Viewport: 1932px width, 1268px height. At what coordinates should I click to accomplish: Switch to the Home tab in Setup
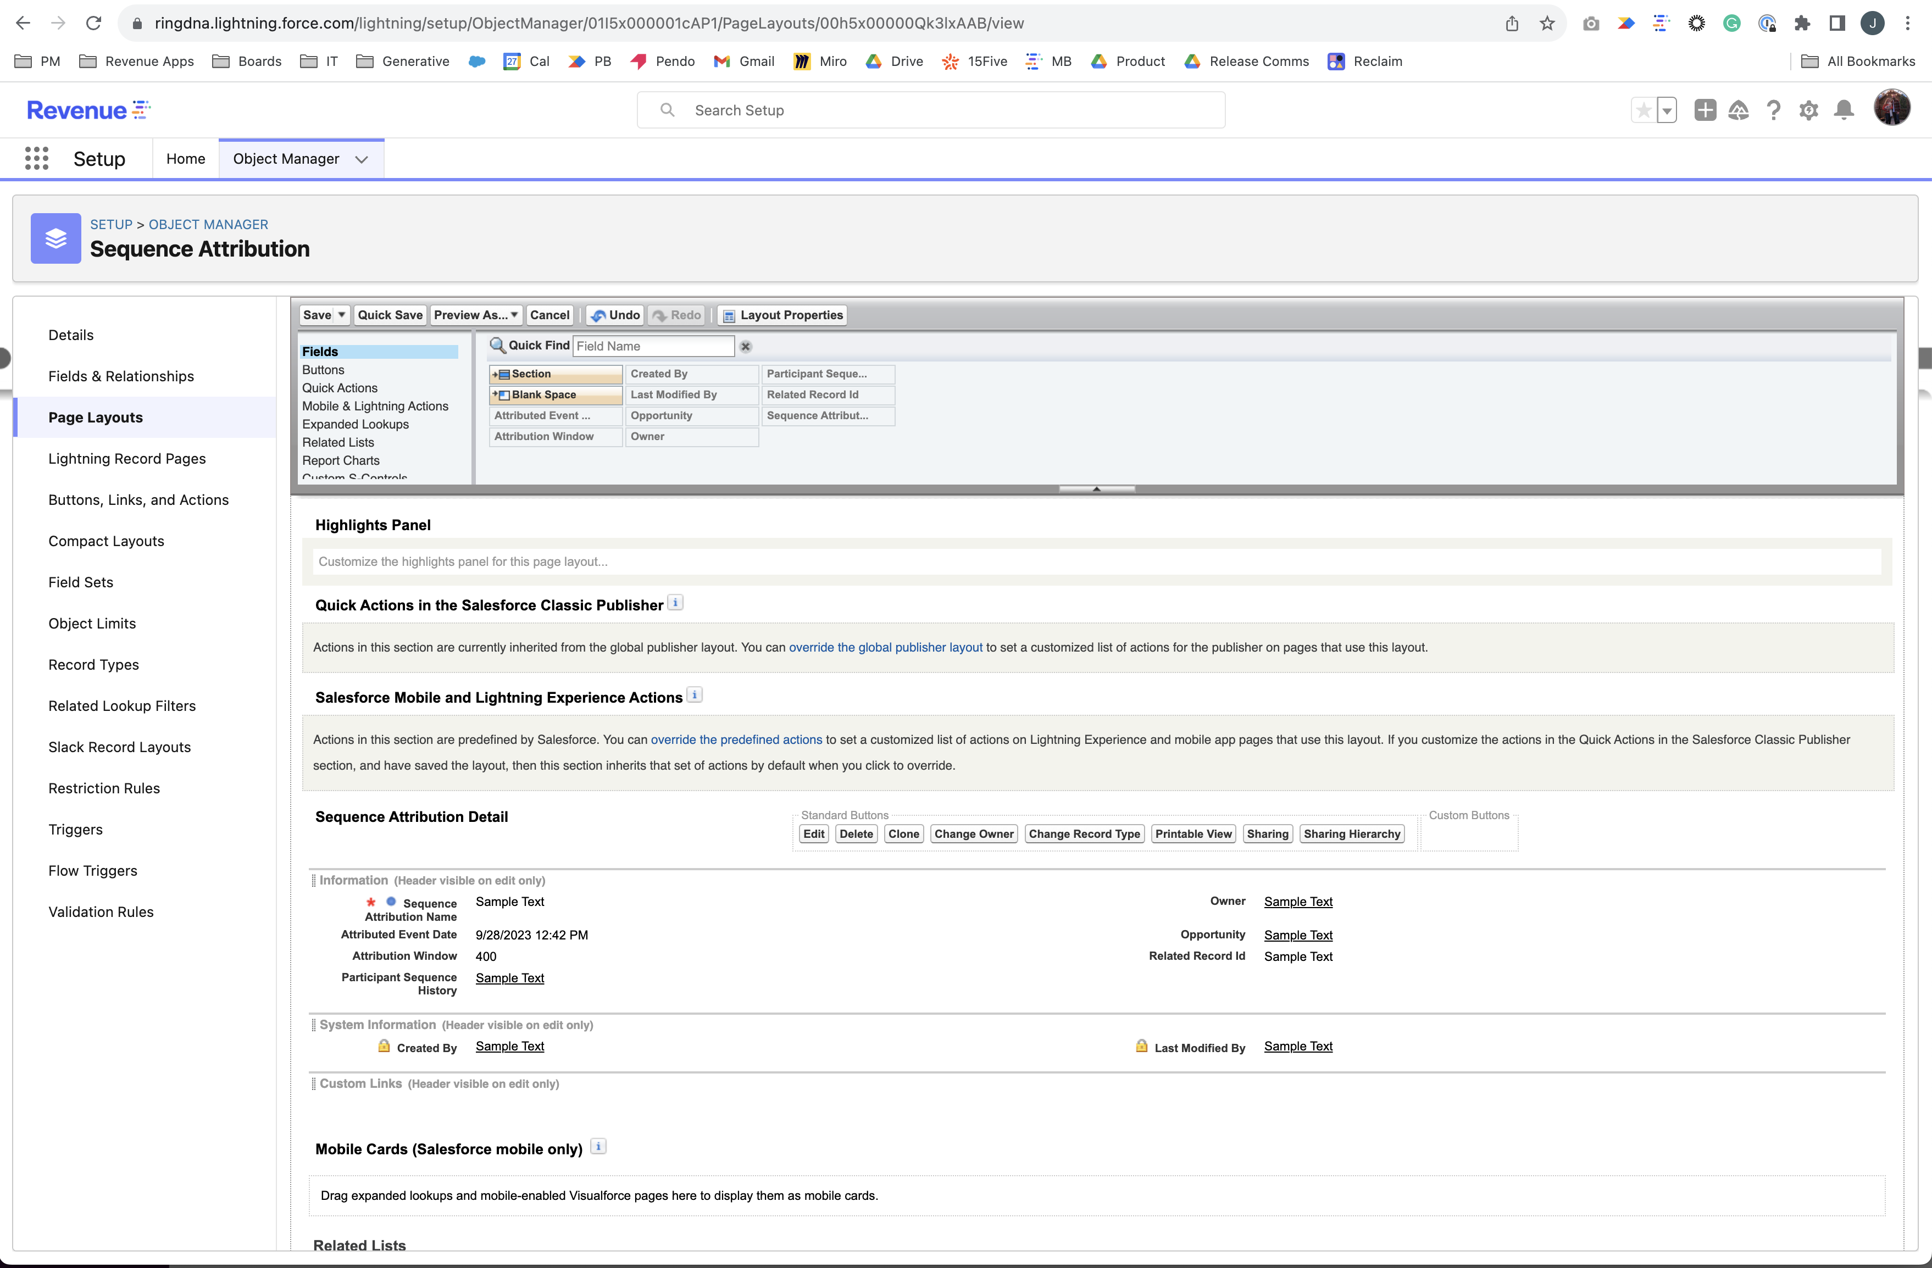click(185, 158)
